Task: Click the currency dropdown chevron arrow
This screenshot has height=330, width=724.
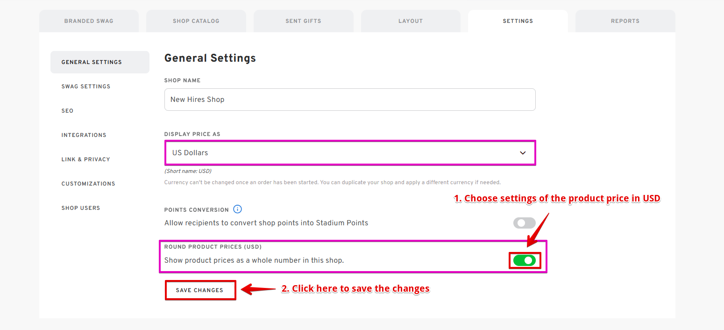Action: tap(523, 153)
